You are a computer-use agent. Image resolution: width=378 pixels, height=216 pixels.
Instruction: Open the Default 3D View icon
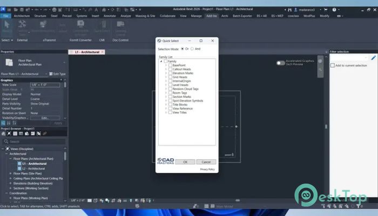coord(104,10)
